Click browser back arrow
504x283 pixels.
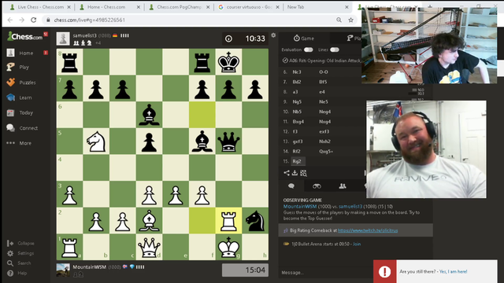(10, 20)
